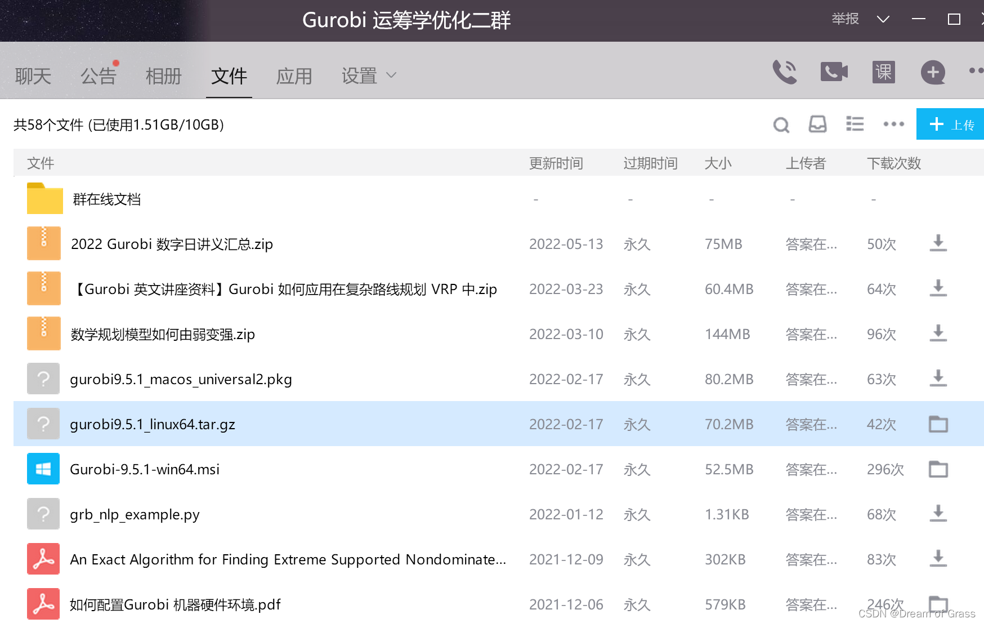
Task: Open folder location of gurobi9.5.1_linux64.tar.gz
Action: coord(938,424)
